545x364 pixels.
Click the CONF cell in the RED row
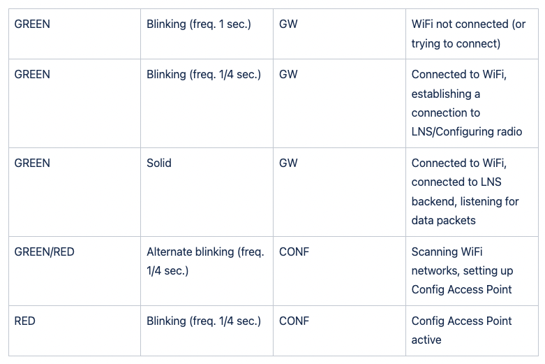[339, 330]
